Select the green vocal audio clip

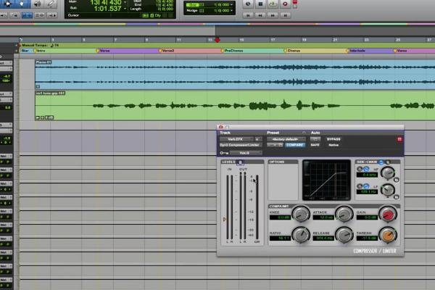[x=235, y=105]
